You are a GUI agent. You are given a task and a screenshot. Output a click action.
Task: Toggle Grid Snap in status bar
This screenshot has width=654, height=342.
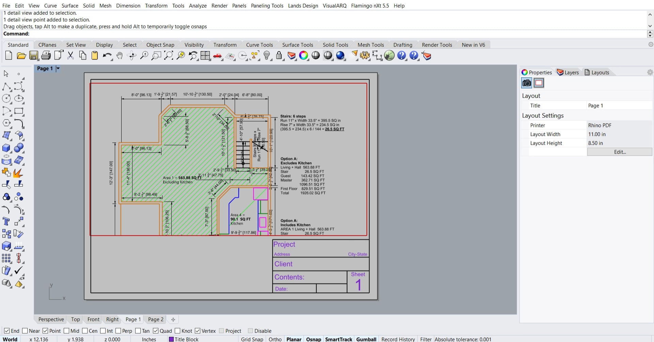(252, 339)
